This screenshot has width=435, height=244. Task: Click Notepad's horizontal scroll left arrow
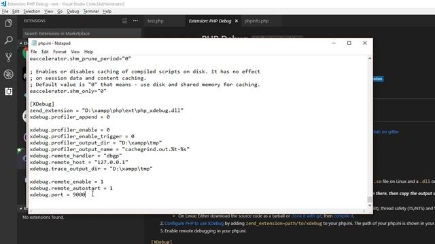(x=31, y=211)
